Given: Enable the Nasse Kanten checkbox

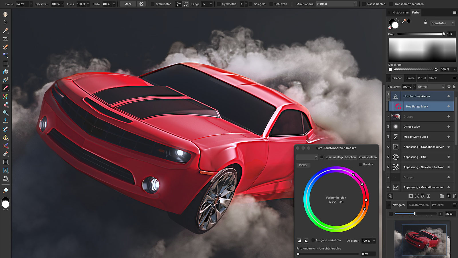Looking at the screenshot, I should coord(364,4).
